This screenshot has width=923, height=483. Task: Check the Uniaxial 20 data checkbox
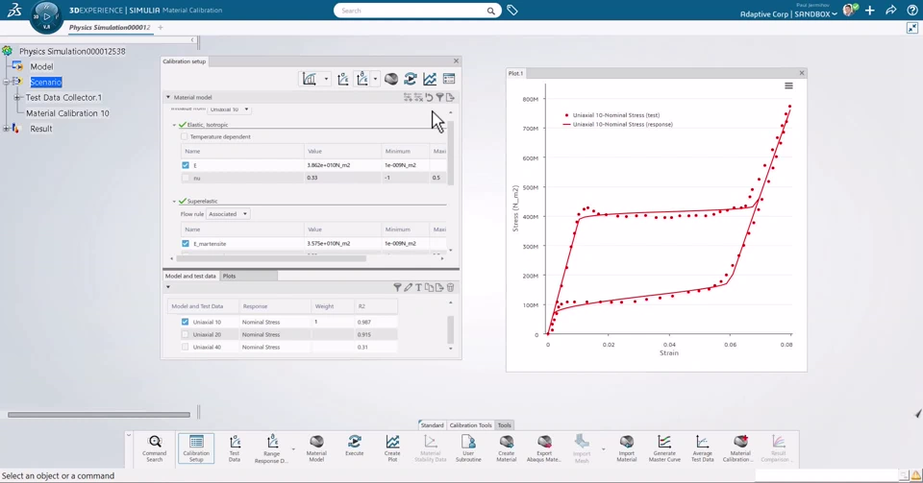(x=185, y=334)
